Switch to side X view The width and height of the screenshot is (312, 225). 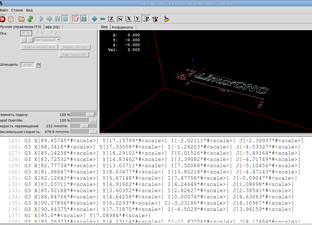click(128, 19)
